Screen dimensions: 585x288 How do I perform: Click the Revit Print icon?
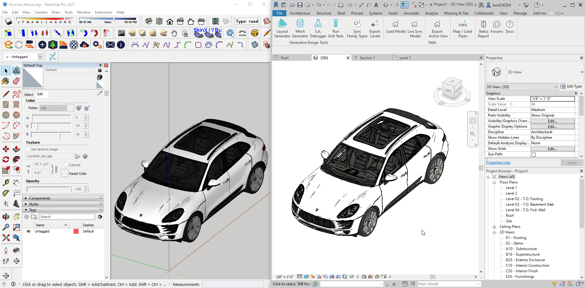pos(340,5)
